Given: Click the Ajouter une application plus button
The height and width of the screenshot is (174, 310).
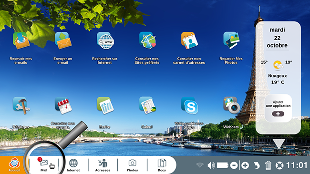Looking at the screenshot, I should 278,113.
